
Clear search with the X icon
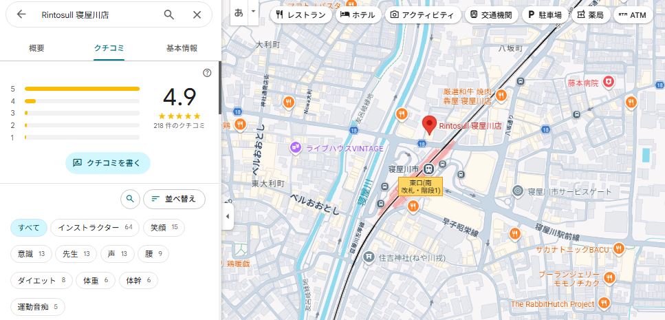197,14
